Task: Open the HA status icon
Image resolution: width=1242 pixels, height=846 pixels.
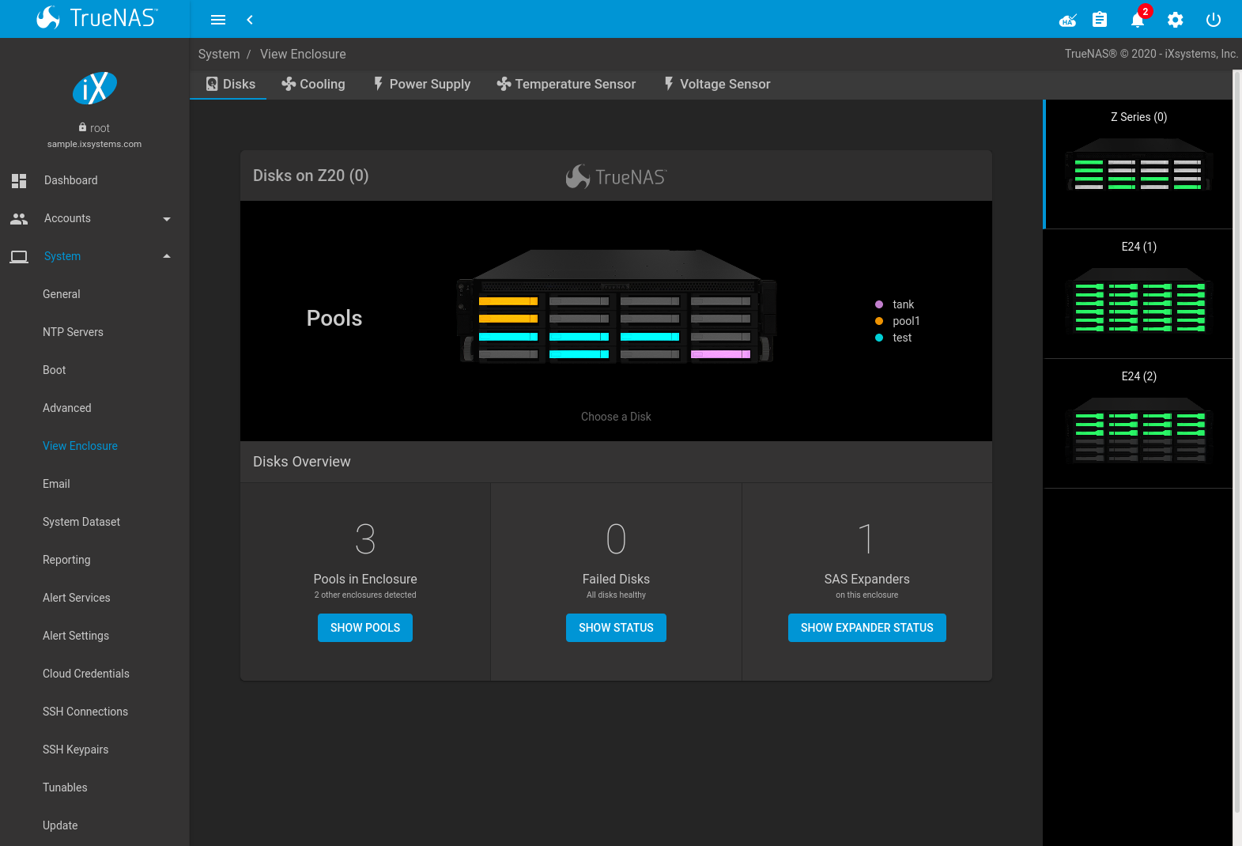Action: [x=1068, y=20]
